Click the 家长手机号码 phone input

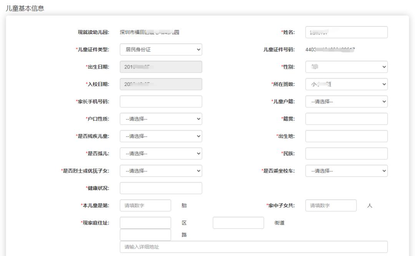click(x=161, y=101)
